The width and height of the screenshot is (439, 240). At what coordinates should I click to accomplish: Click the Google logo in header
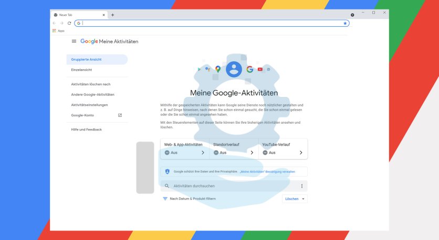pyautogui.click(x=89, y=41)
